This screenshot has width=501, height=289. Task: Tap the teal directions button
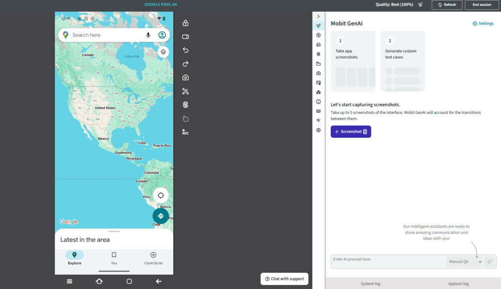[160, 216]
